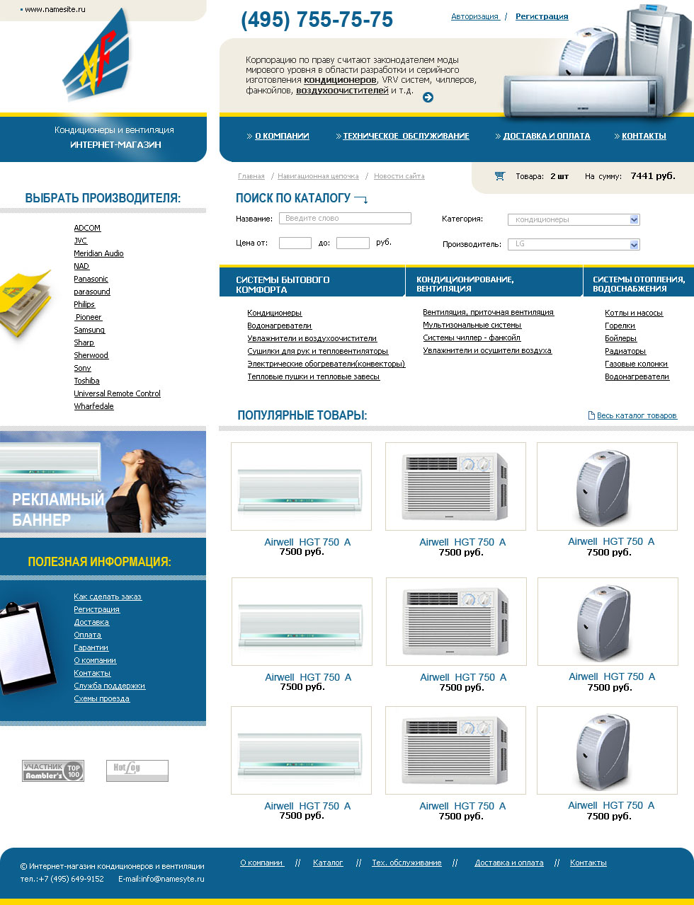Image resolution: width=694 pixels, height=905 pixels.
Task: Click the Rambler's Top 100 badge
Action: click(x=53, y=771)
